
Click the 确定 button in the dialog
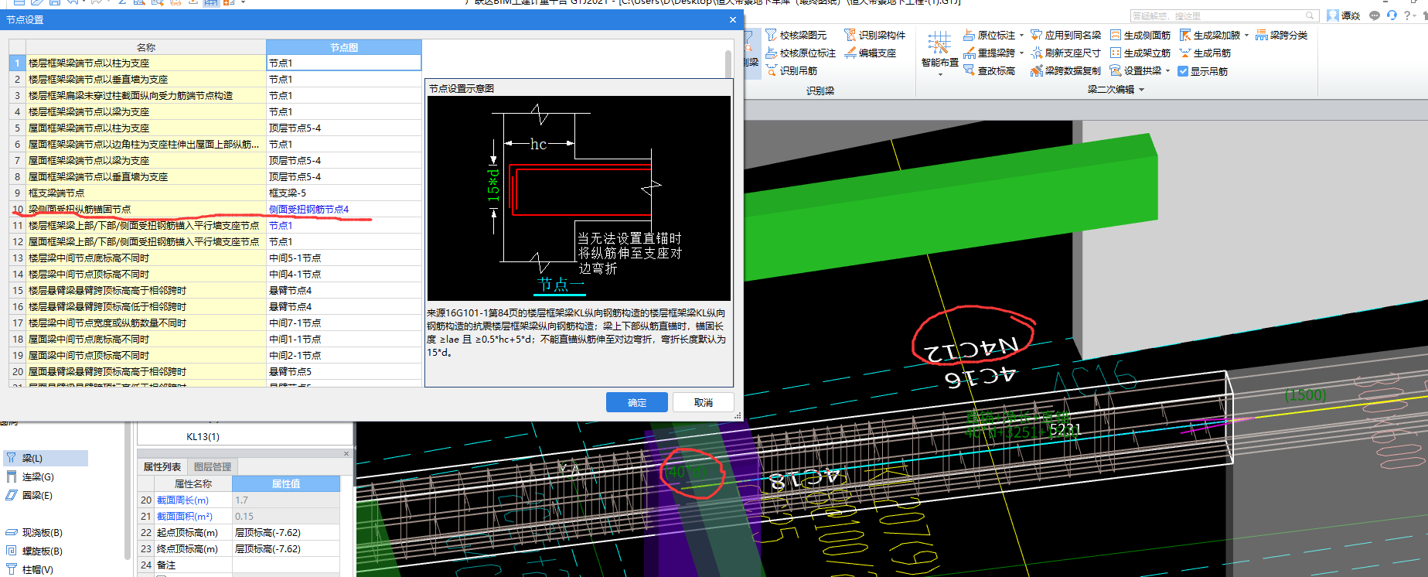point(637,402)
